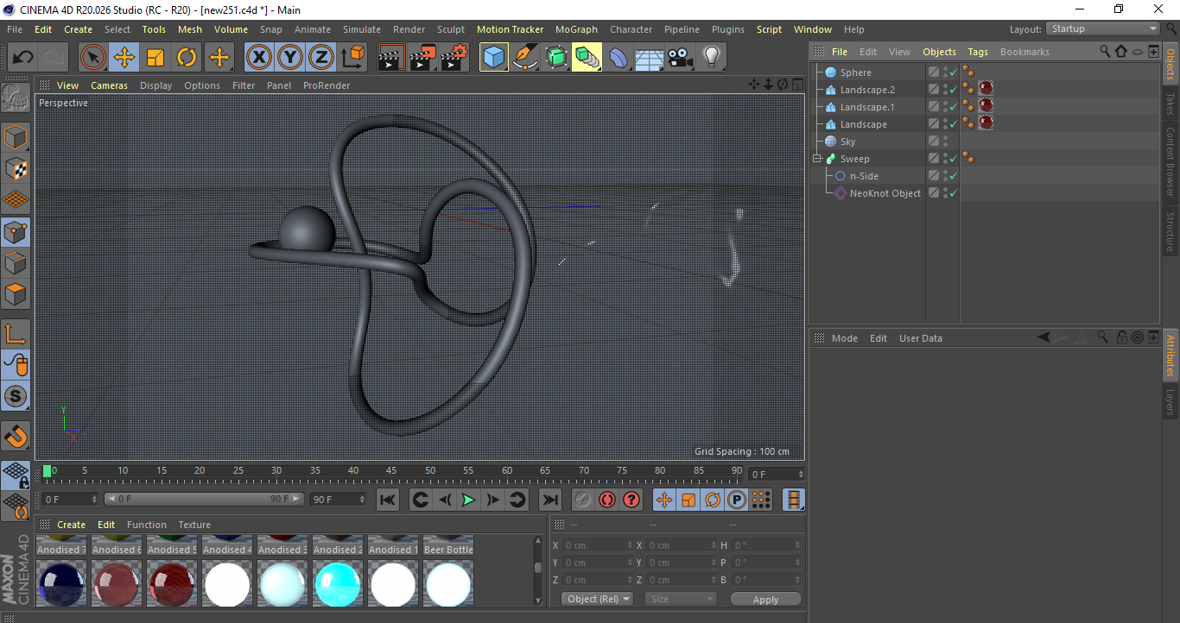The width and height of the screenshot is (1180, 623).
Task: Activate the Move tool
Action: click(x=124, y=58)
